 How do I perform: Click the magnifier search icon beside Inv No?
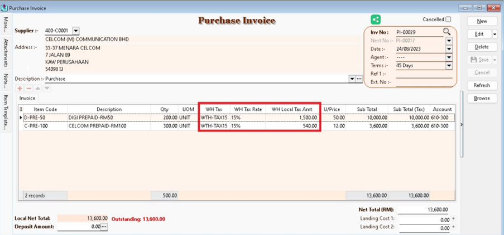pyautogui.click(x=447, y=32)
